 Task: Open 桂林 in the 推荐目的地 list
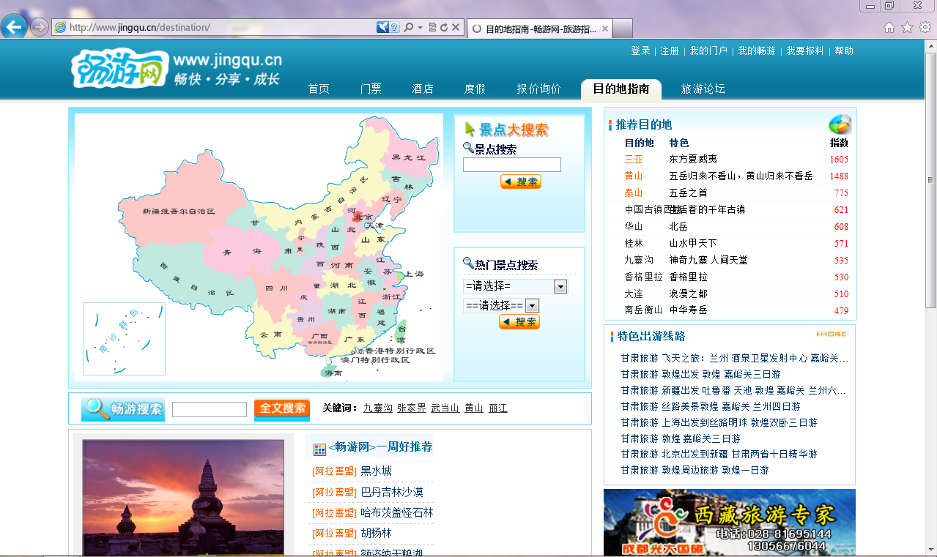click(x=634, y=243)
